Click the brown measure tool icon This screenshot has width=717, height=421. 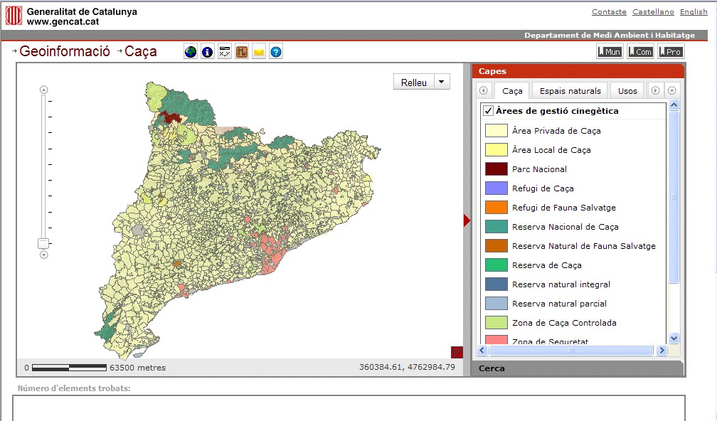242,52
